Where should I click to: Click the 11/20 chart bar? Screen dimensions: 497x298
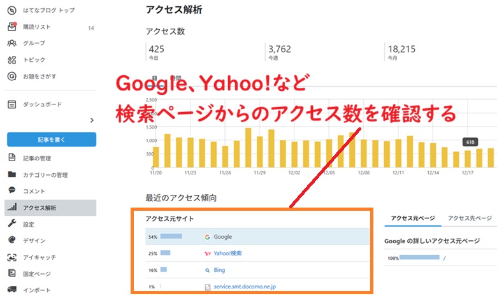[155, 157]
